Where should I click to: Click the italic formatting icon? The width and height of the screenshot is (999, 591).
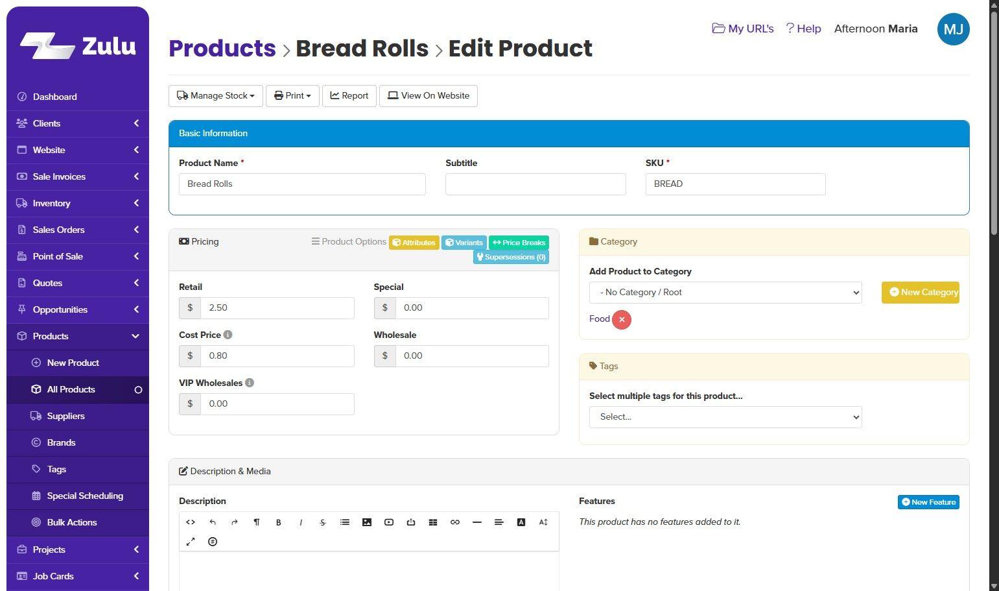click(x=301, y=522)
